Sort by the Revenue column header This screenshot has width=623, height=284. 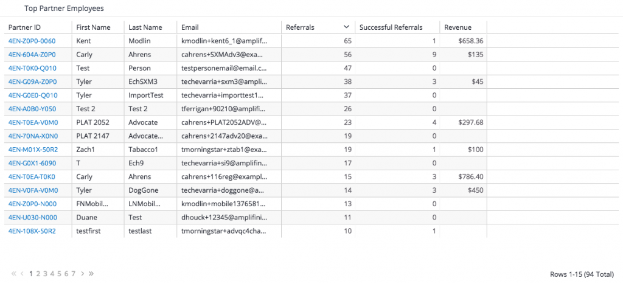458,27
